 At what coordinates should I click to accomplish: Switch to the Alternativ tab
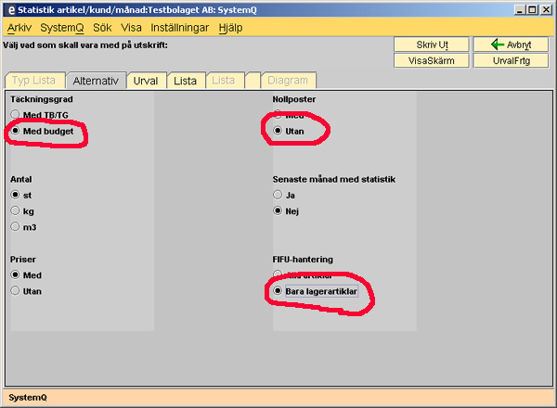pyautogui.click(x=96, y=81)
